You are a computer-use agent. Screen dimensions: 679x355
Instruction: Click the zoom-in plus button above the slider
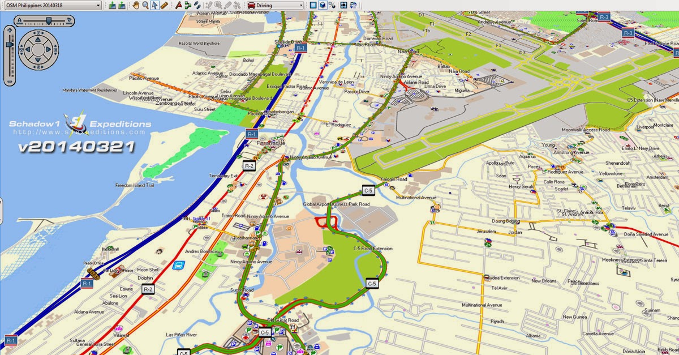tap(10, 29)
